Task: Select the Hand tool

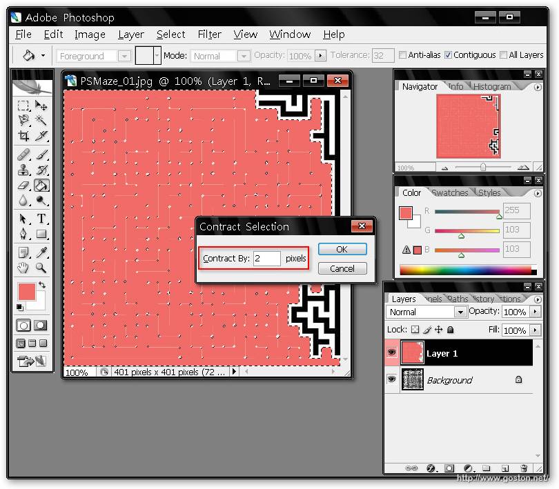Action: pos(23,268)
